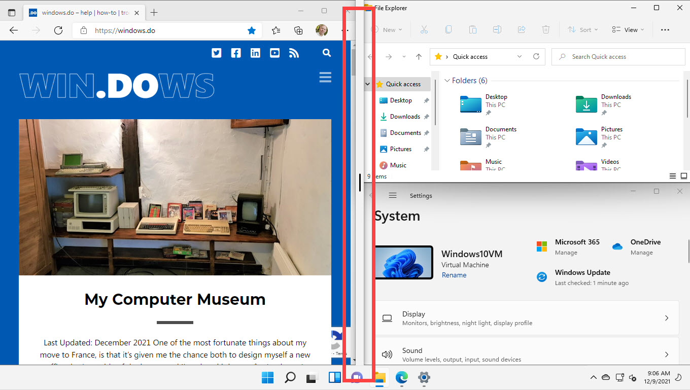Collapse the Folders (6) group
Viewport: 690px width, 390px height.
click(447, 81)
